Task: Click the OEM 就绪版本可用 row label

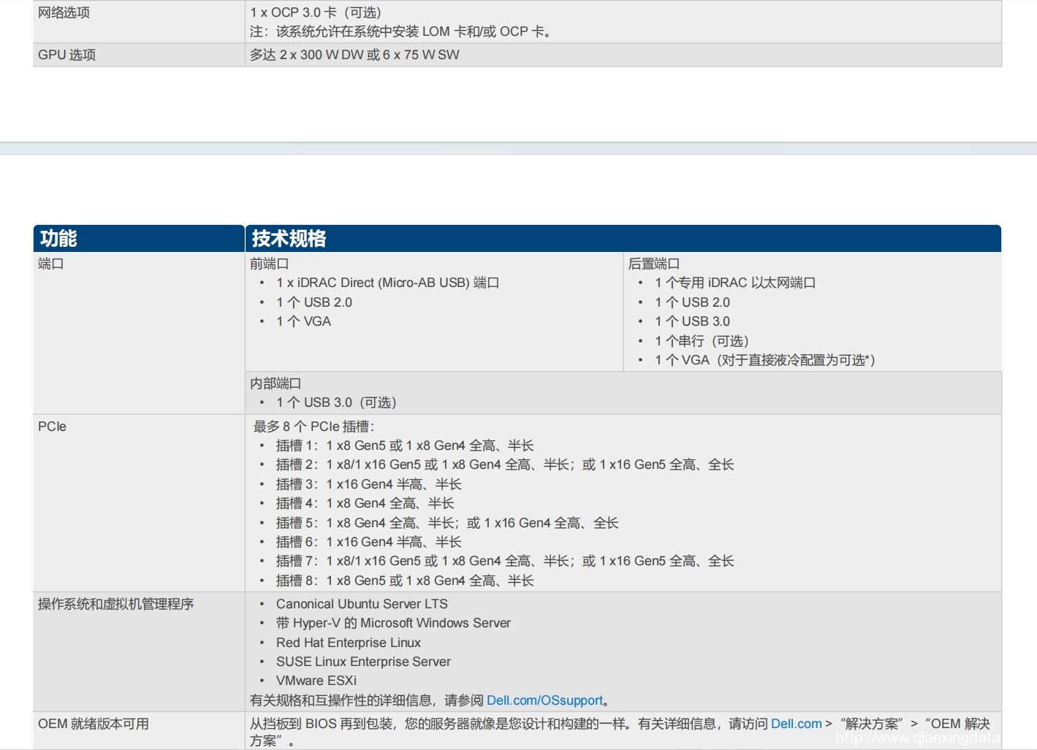Action: click(x=93, y=724)
